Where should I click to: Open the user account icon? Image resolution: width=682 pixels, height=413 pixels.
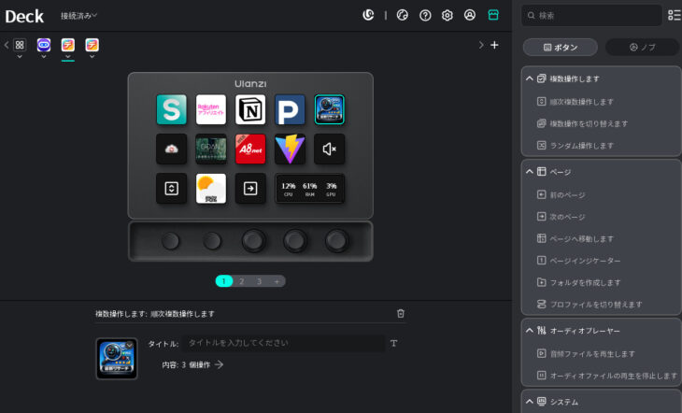click(x=470, y=15)
